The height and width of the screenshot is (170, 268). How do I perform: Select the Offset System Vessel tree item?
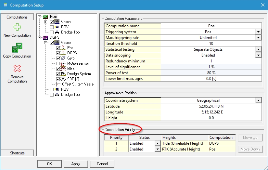pyautogui.click(x=78, y=84)
